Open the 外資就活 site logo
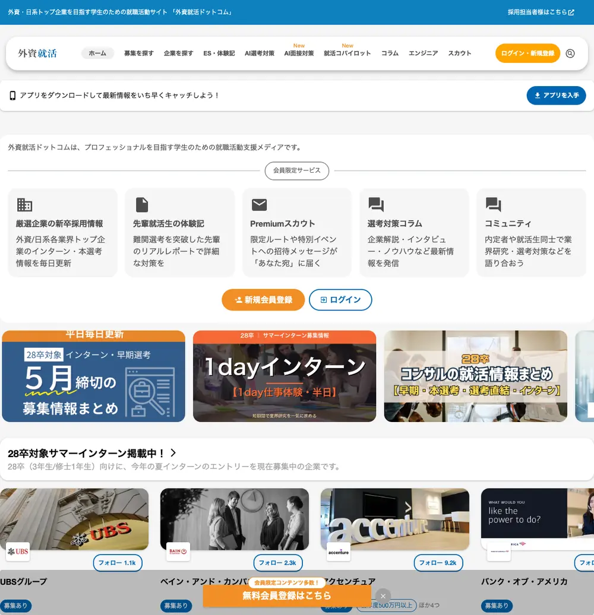The height and width of the screenshot is (615, 594). [37, 53]
